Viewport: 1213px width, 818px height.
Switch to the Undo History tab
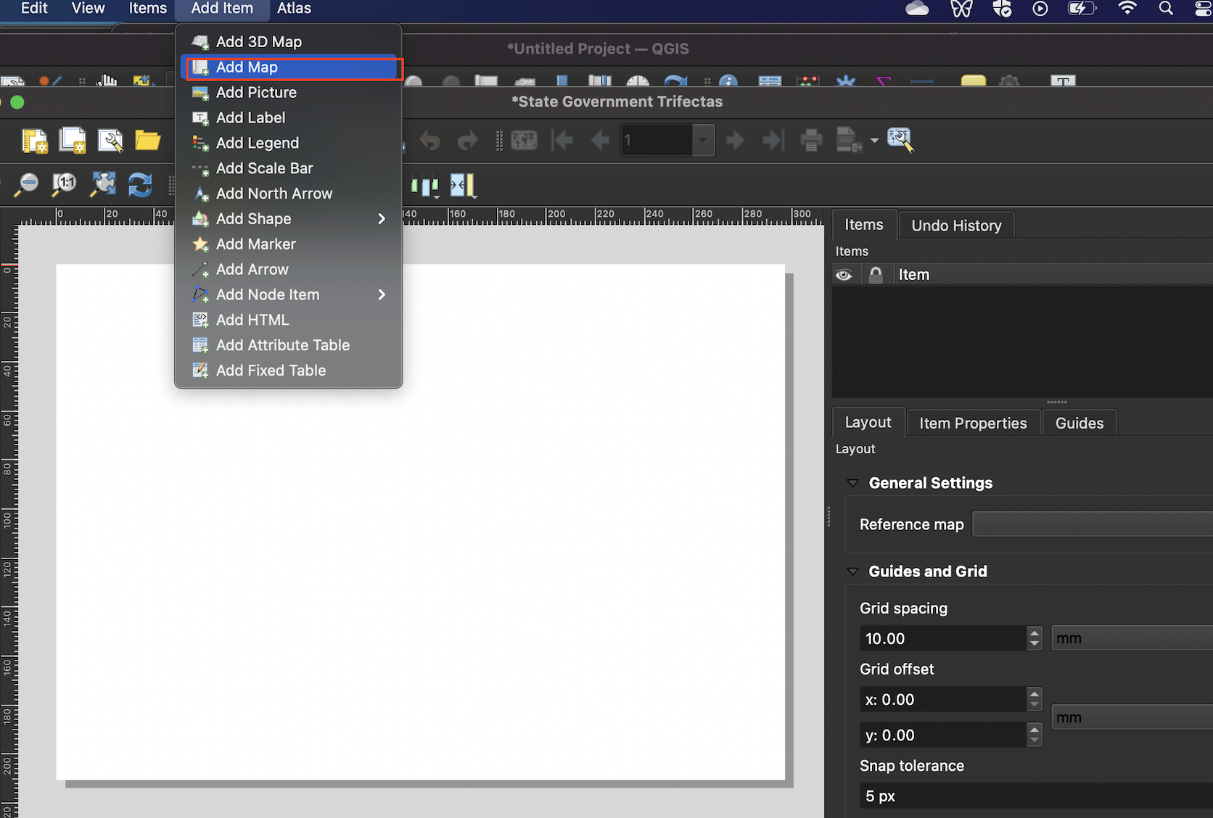(955, 225)
